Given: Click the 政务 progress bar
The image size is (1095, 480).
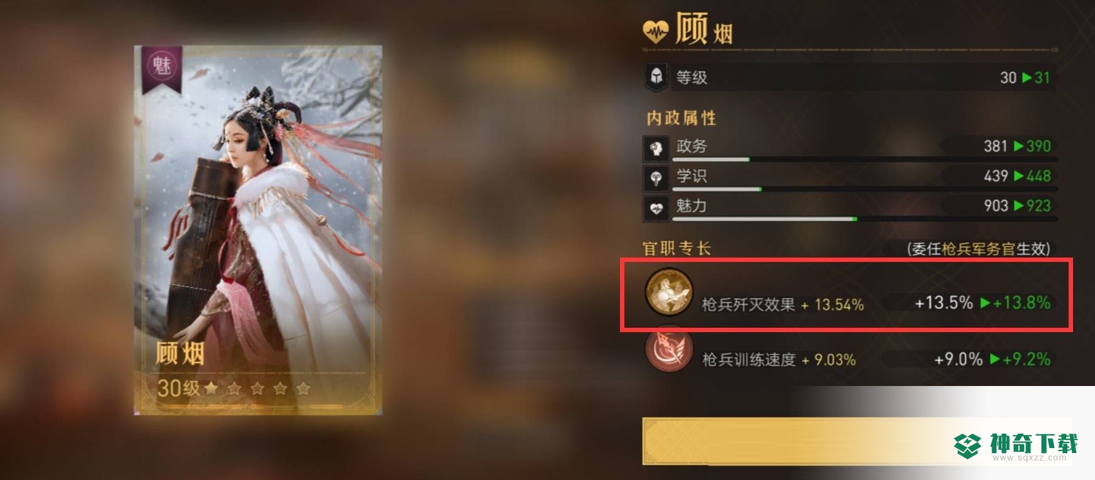Looking at the screenshot, I should point(865,159).
